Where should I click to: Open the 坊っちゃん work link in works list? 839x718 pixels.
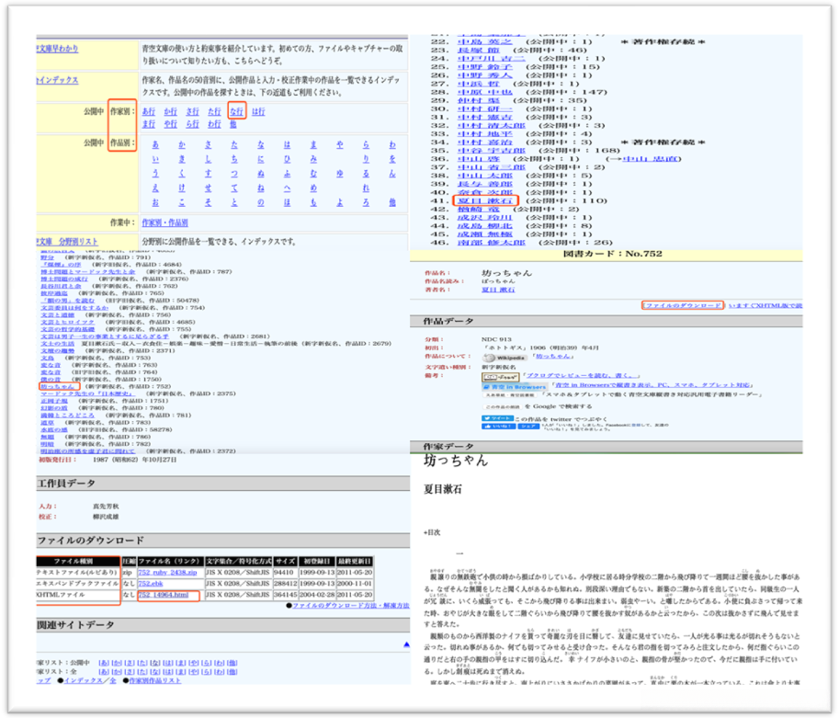click(58, 386)
